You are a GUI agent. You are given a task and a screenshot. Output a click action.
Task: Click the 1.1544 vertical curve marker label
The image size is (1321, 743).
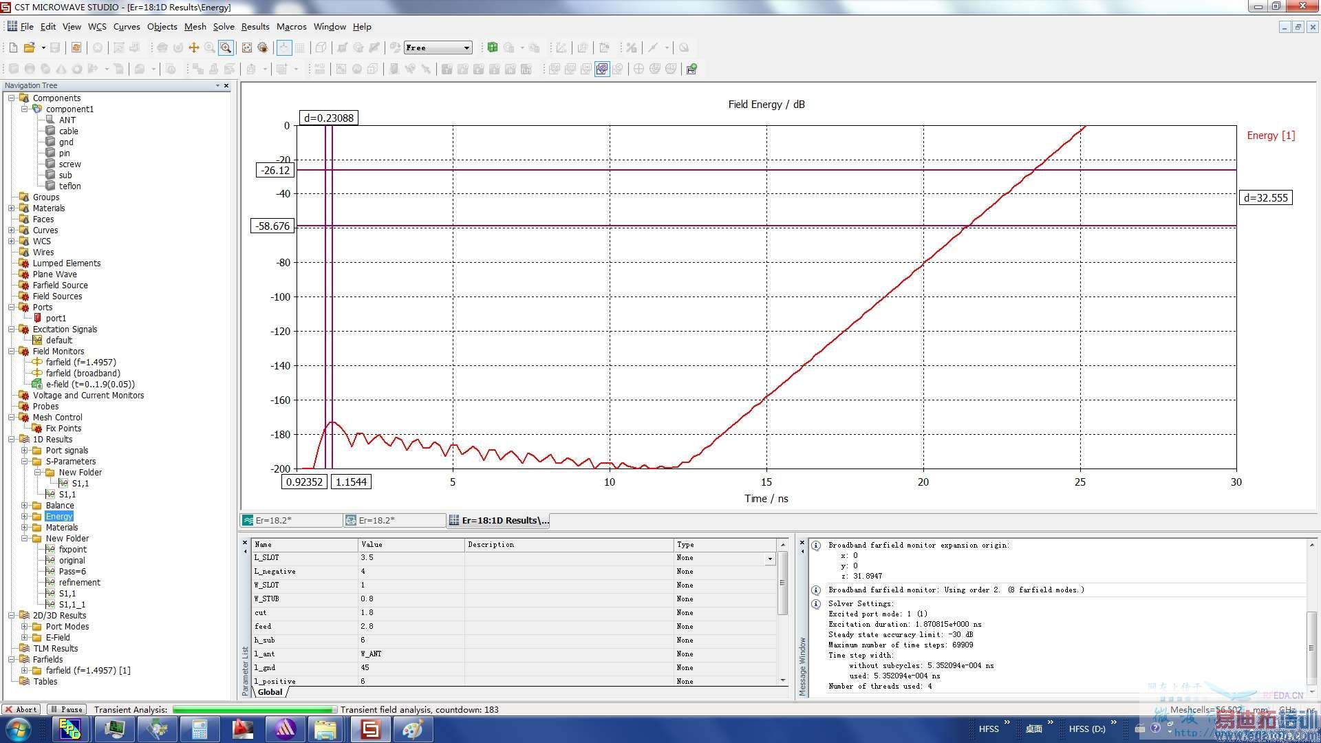pyautogui.click(x=351, y=482)
